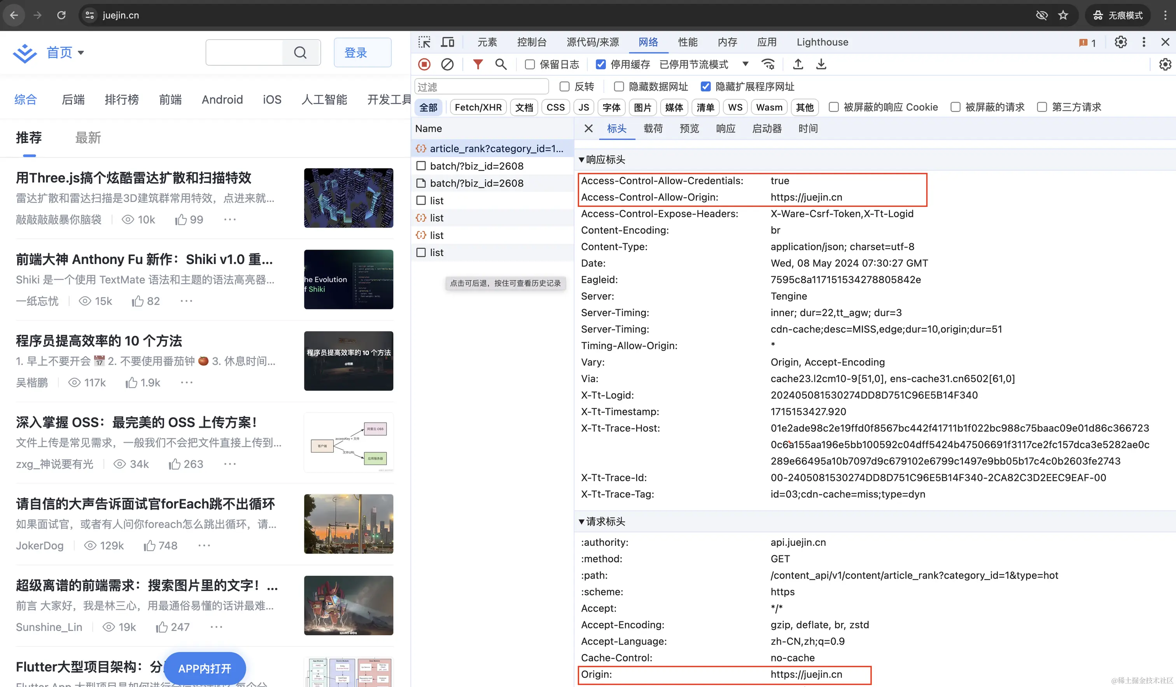1176x687 pixels.
Task: Filter requests by 图片 type
Action: click(642, 107)
